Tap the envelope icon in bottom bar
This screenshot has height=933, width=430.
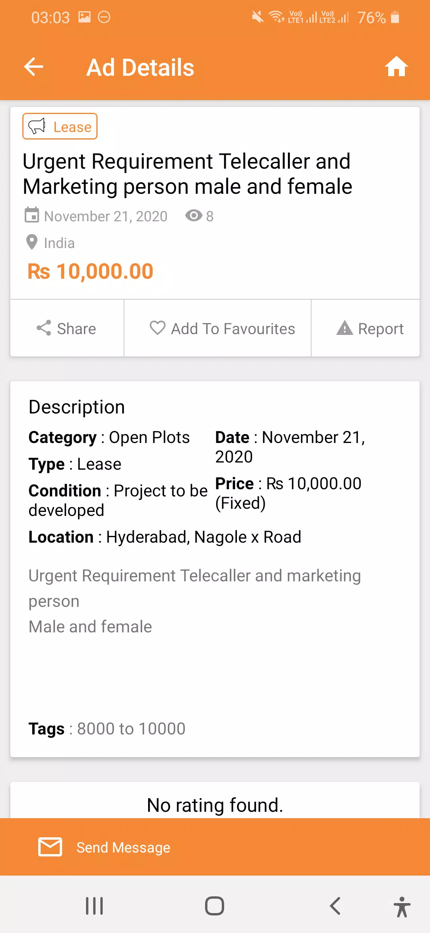(50, 847)
